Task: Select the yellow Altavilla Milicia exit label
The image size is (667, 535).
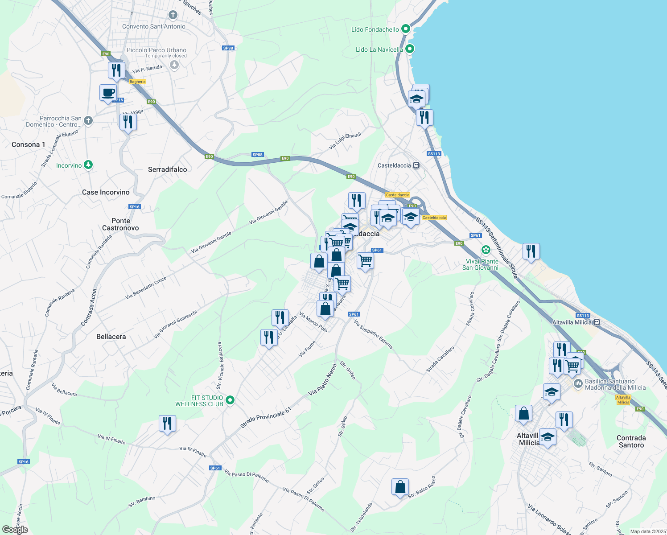Action: pos(623,399)
